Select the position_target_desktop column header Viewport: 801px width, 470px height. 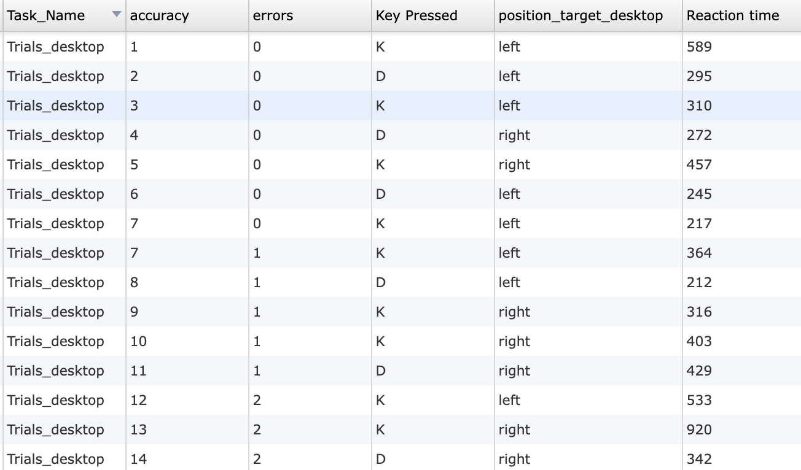pyautogui.click(x=580, y=16)
